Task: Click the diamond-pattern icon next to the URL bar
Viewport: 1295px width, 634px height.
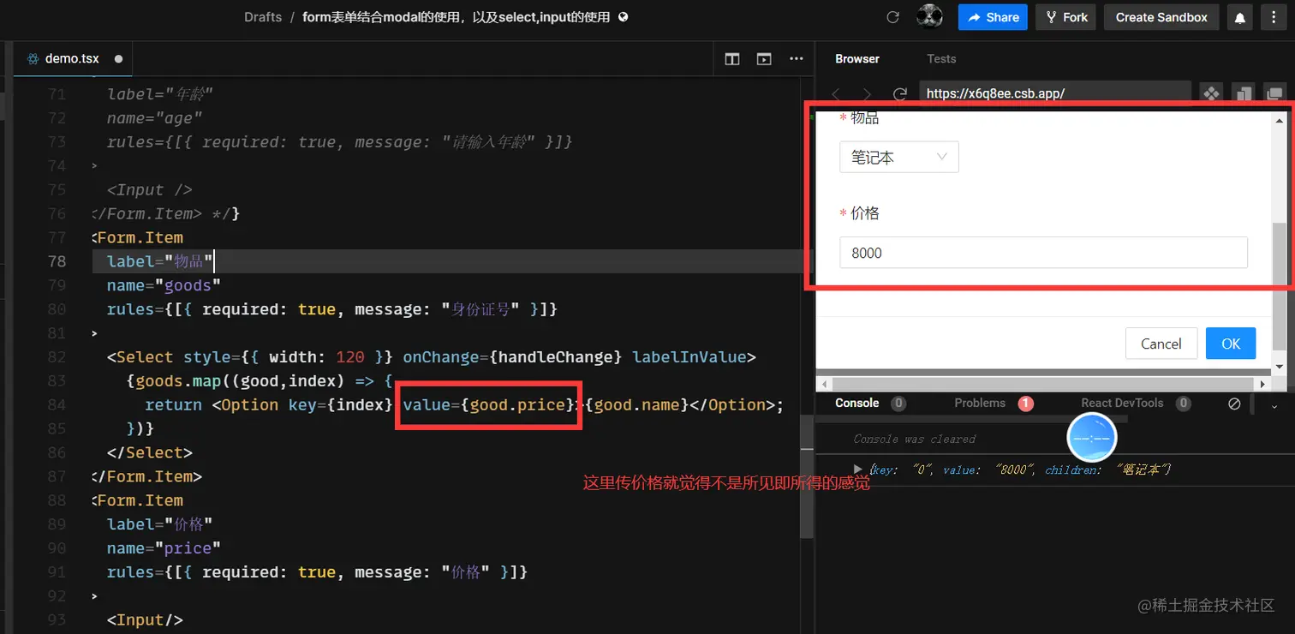Action: pyautogui.click(x=1211, y=93)
